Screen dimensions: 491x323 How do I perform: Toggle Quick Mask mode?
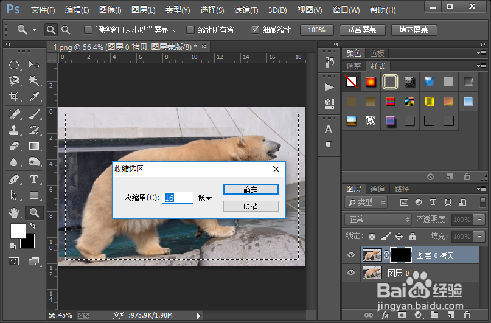14,262
